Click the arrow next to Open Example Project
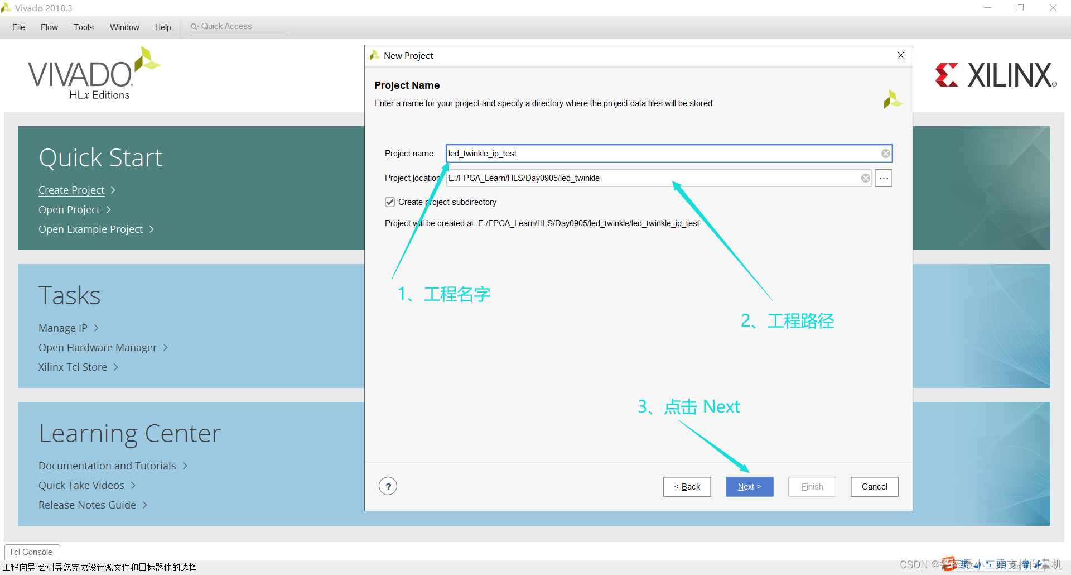1071x575 pixels. click(x=151, y=229)
